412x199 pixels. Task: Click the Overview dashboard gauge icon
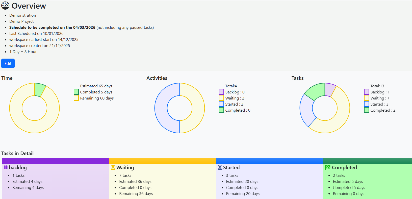click(x=5, y=6)
